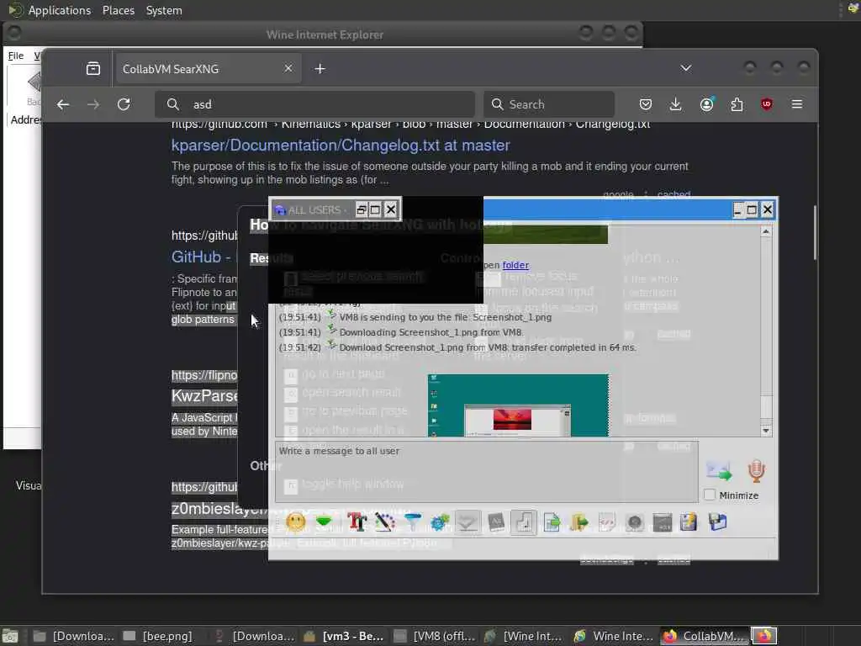Expand the list all tabs chevron
The image size is (861, 646).
tap(686, 68)
